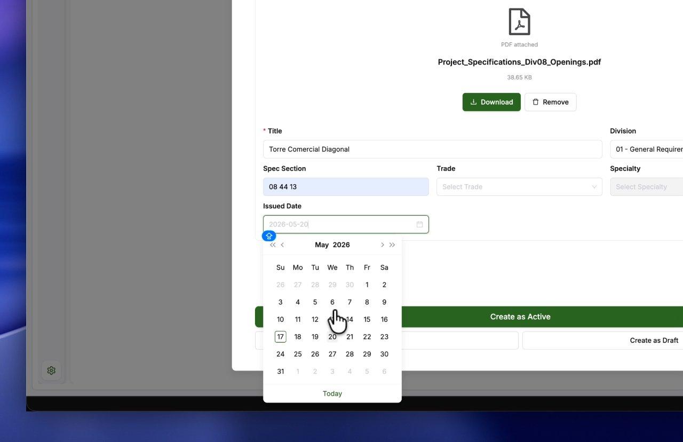683x442 pixels.
Task: Select May 1 in the calendar
Action: pos(367,285)
